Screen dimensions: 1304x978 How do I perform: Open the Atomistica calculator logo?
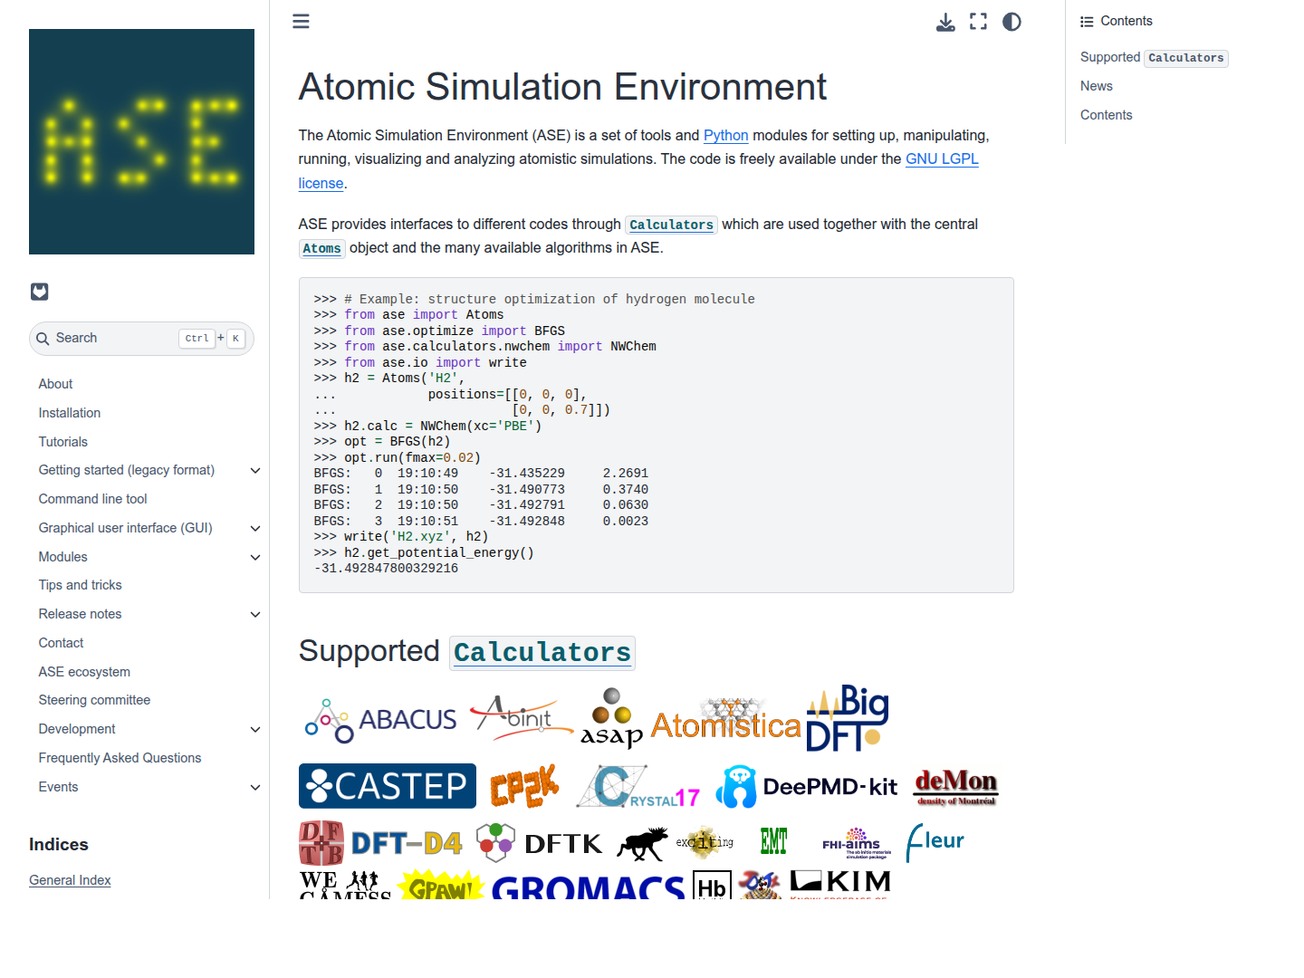(x=725, y=720)
